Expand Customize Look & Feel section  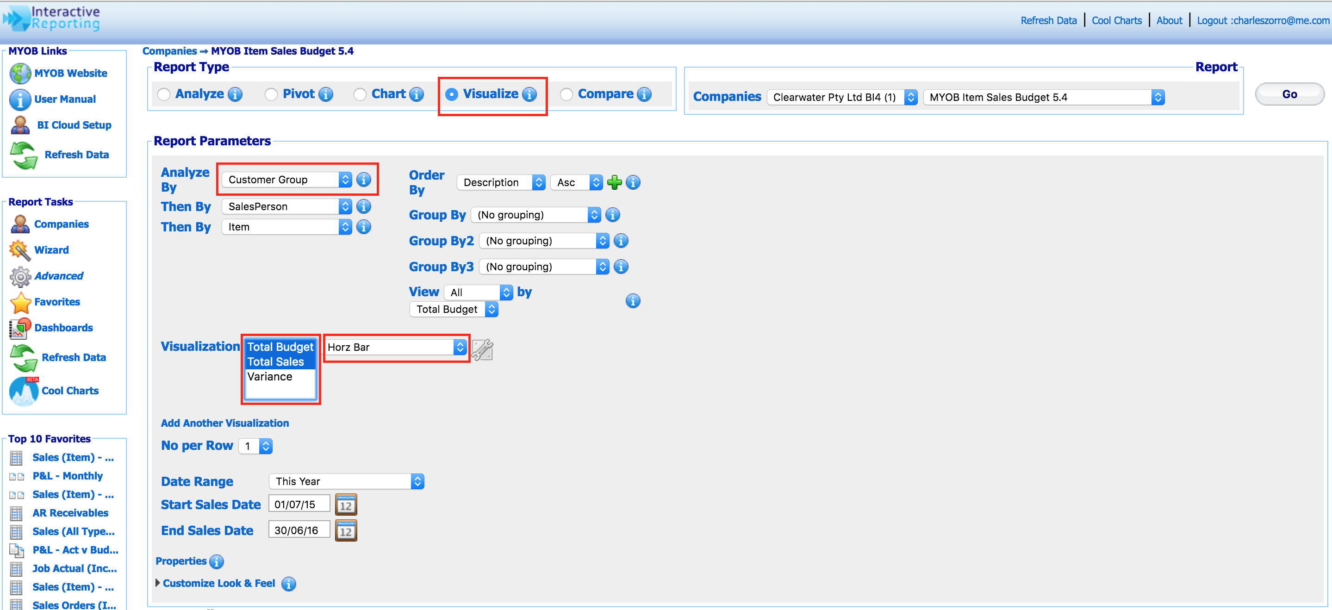click(158, 583)
